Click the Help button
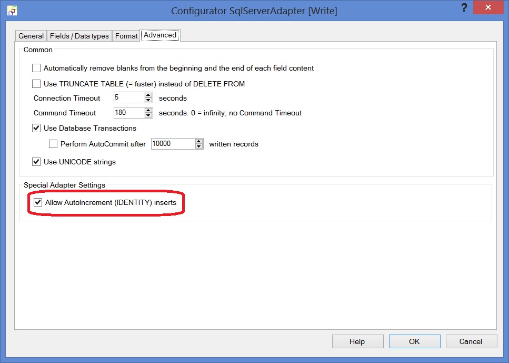The height and width of the screenshot is (363, 509). pos(357,341)
